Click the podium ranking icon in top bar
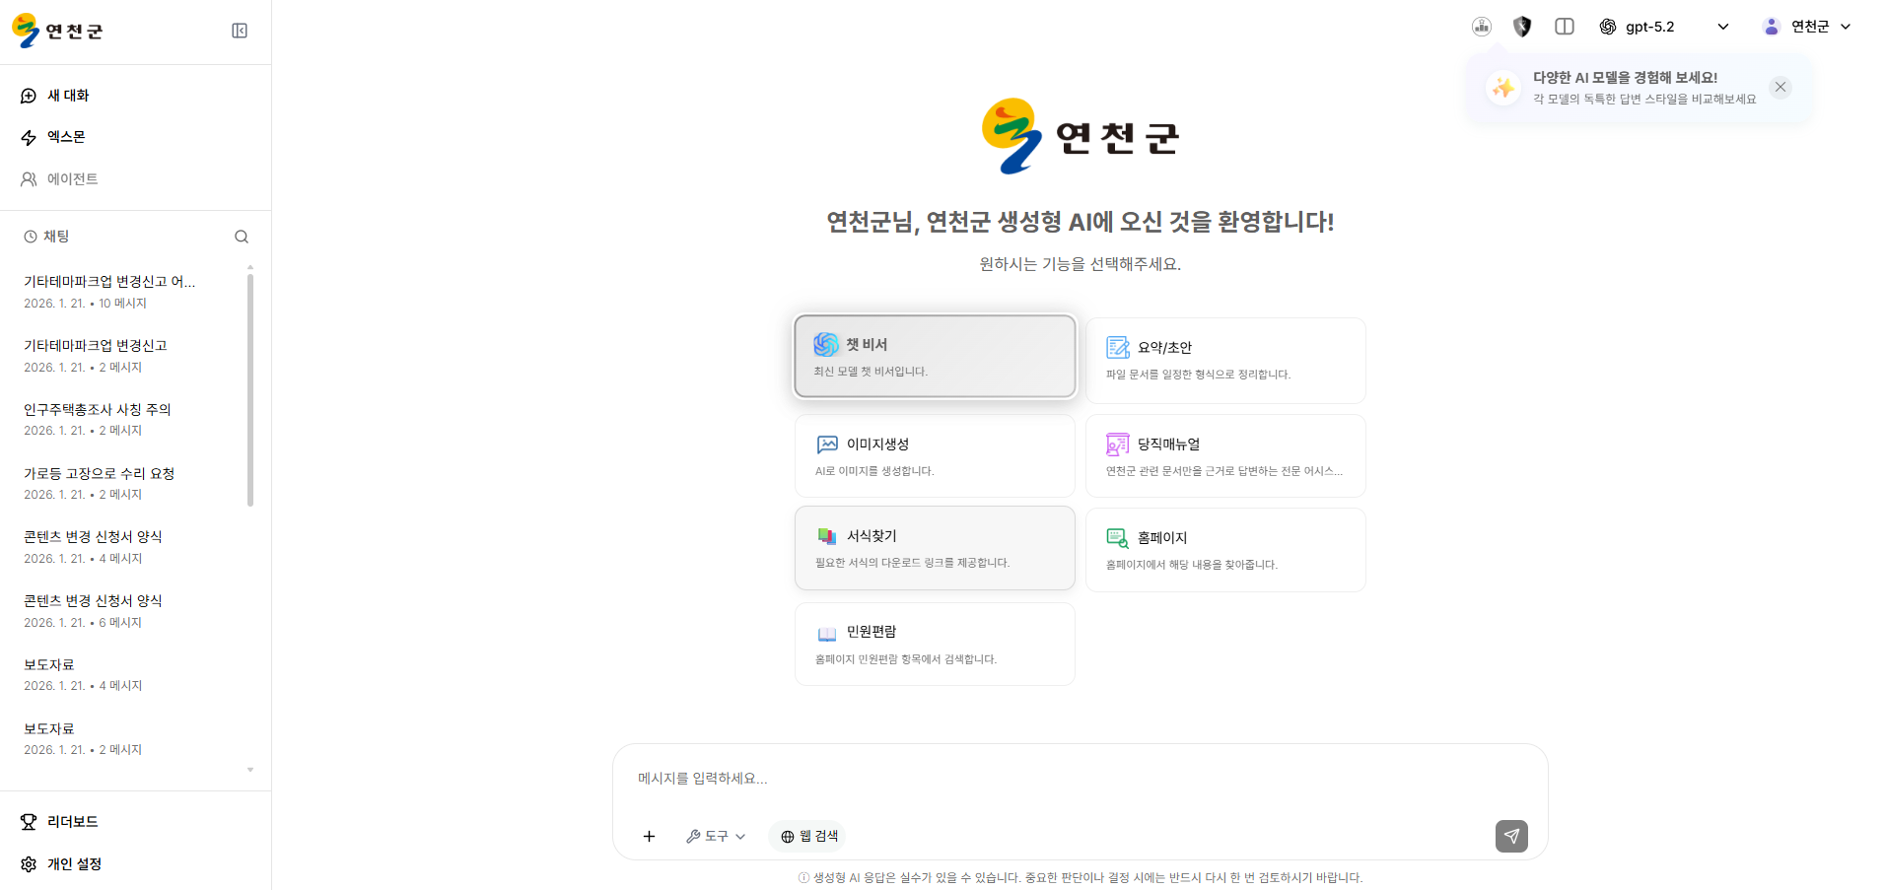This screenshot has height=890, width=1884. pyautogui.click(x=1482, y=27)
